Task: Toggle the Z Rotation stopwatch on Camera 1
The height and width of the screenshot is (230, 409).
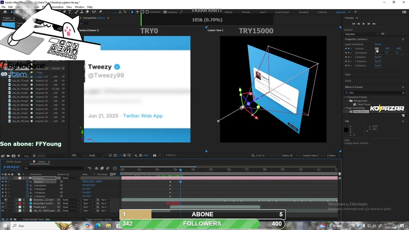Action: point(27,196)
